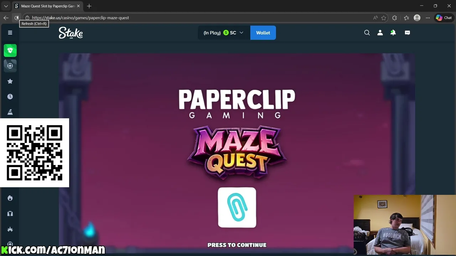Navigate back with the browser arrow
The width and height of the screenshot is (456, 256).
[6, 18]
